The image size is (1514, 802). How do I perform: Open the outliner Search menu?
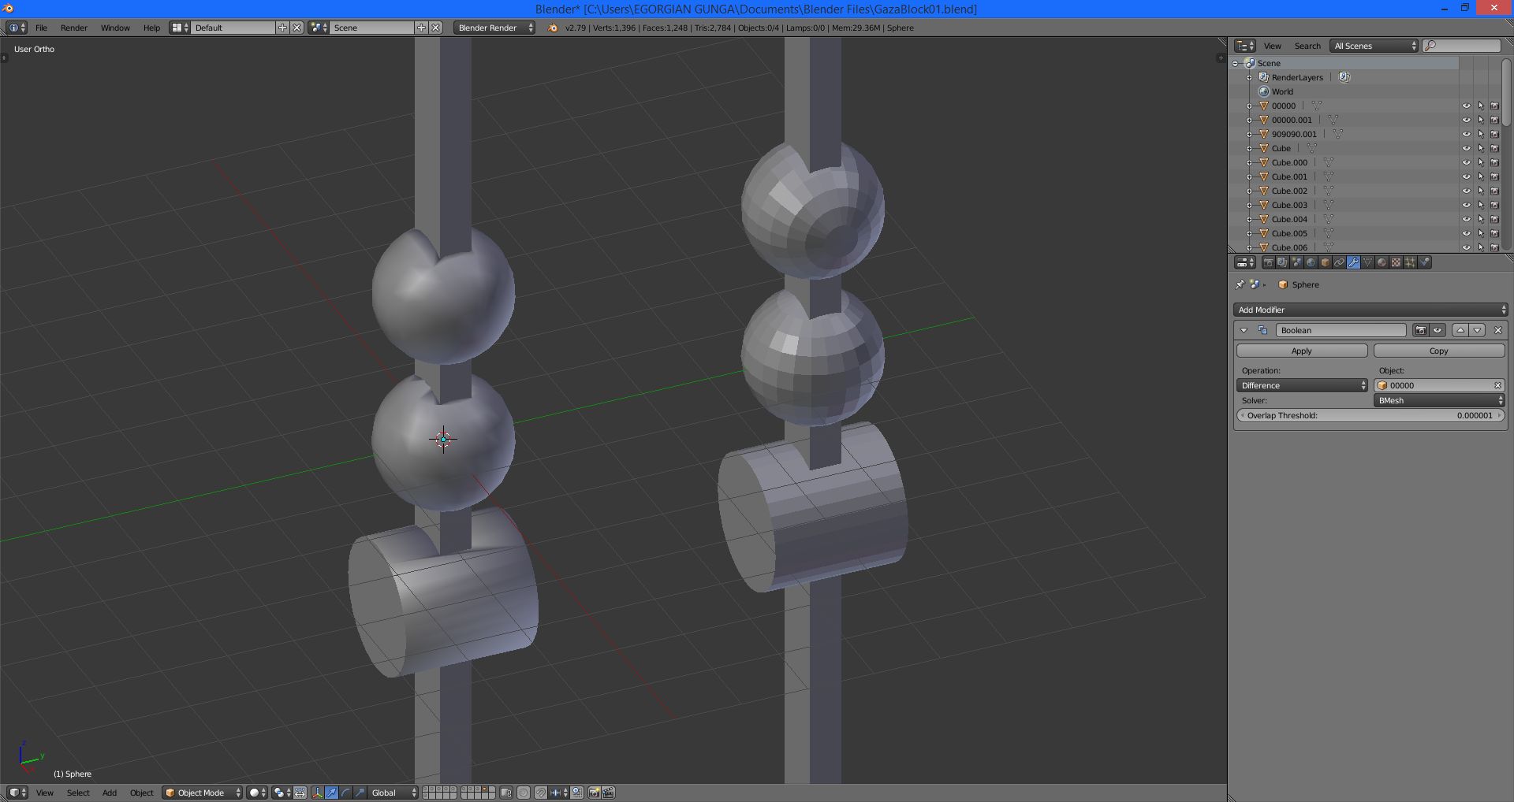pyautogui.click(x=1307, y=46)
